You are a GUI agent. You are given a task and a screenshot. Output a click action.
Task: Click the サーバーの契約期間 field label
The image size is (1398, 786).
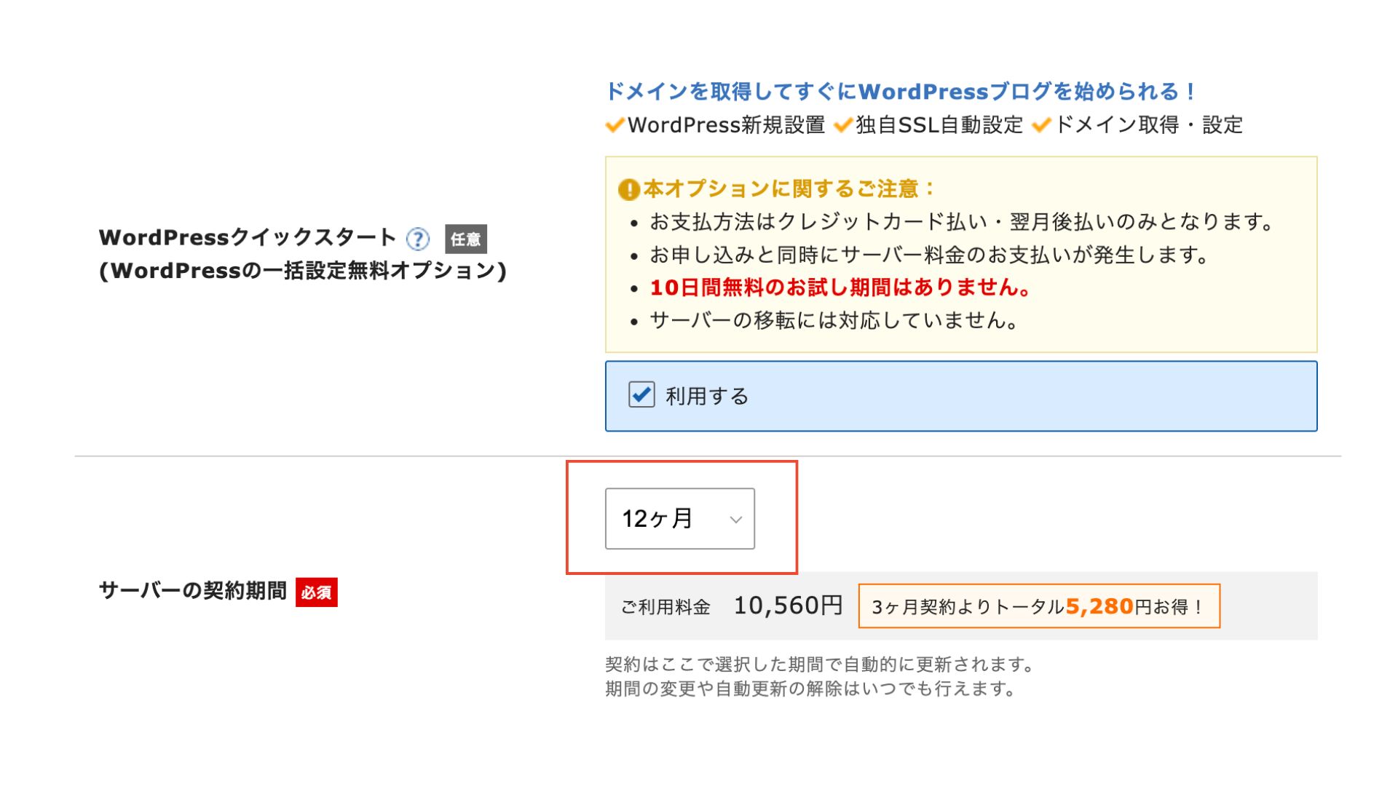(x=193, y=591)
